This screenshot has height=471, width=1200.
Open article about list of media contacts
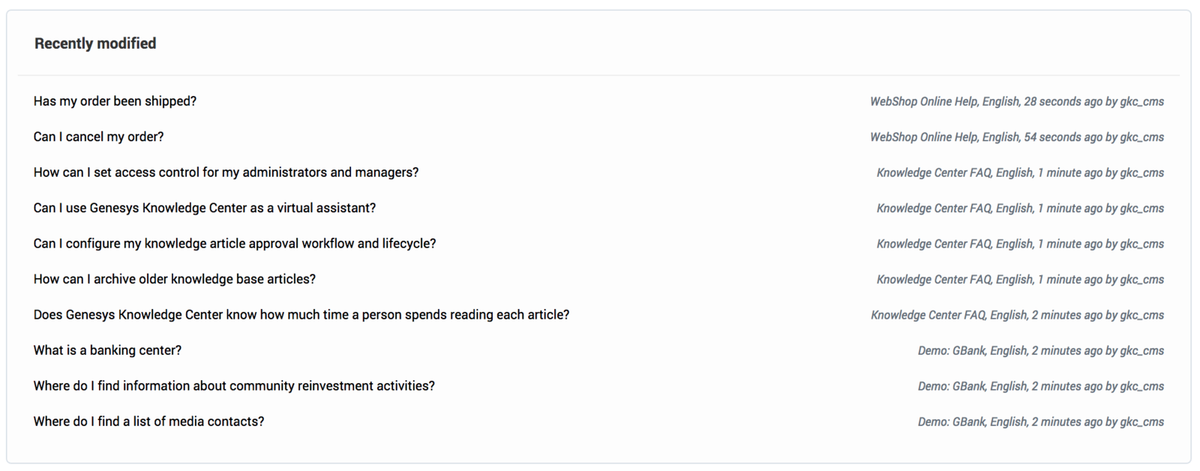point(148,421)
